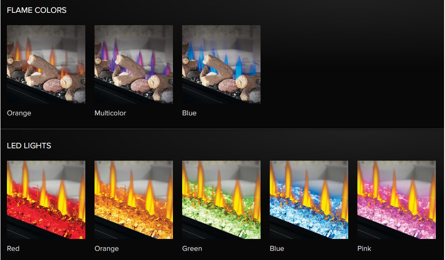This screenshot has width=445, height=260.
Task: Choose the Orange LED lights thumbnail
Action: [x=133, y=200]
